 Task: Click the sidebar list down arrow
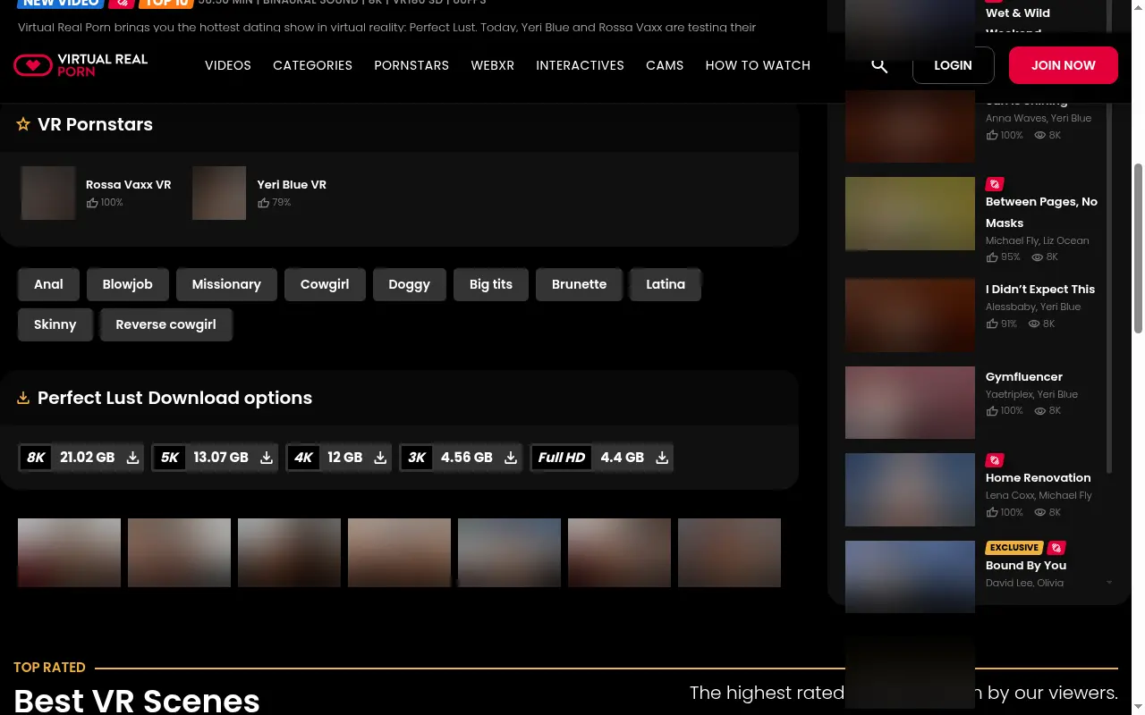tap(1109, 583)
